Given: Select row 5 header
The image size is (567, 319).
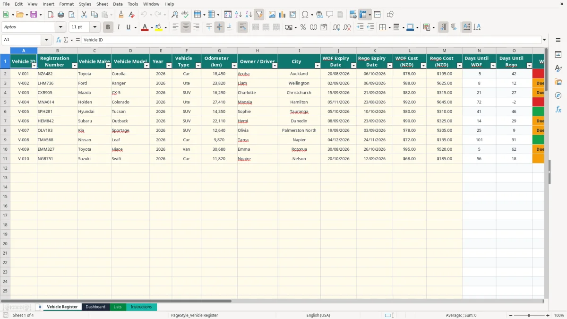Looking at the screenshot, I should click(x=5, y=102).
